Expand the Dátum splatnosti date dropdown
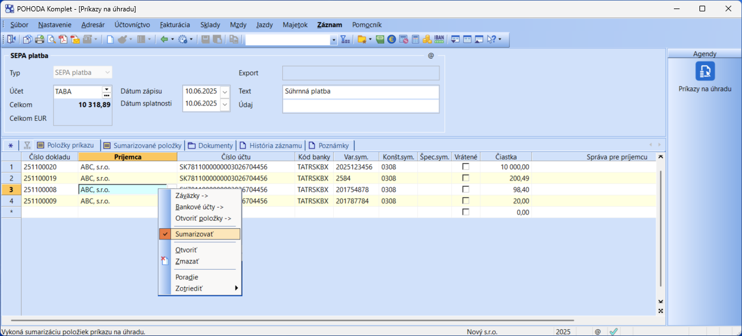 225,104
